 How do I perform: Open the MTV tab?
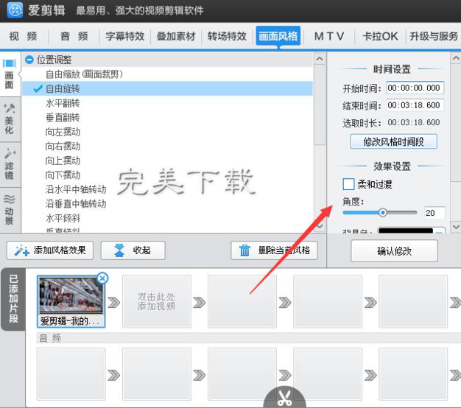329,36
